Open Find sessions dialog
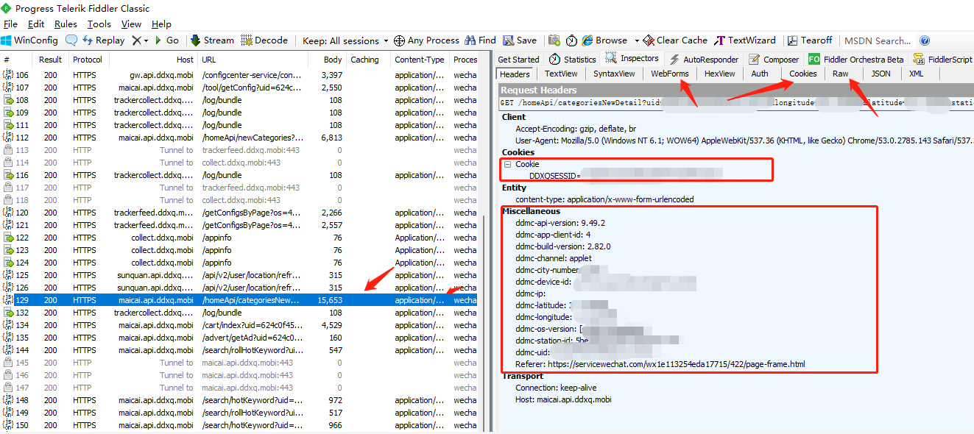 (480, 40)
